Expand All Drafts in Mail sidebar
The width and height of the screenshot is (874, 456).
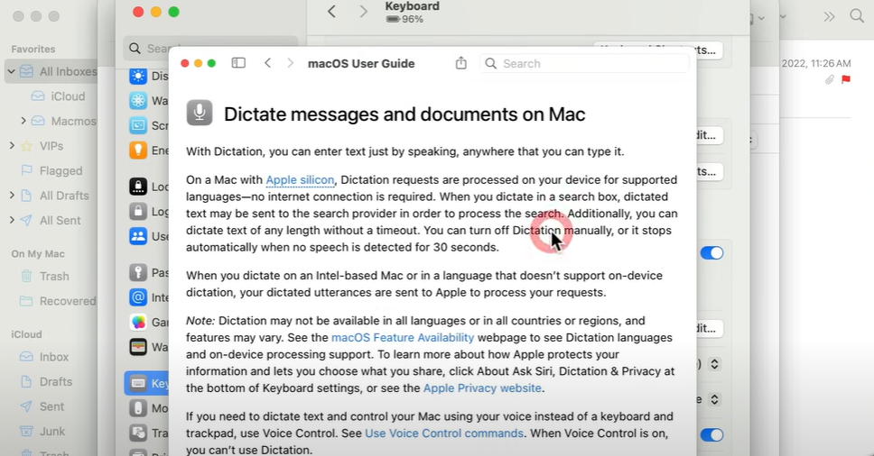pos(12,196)
